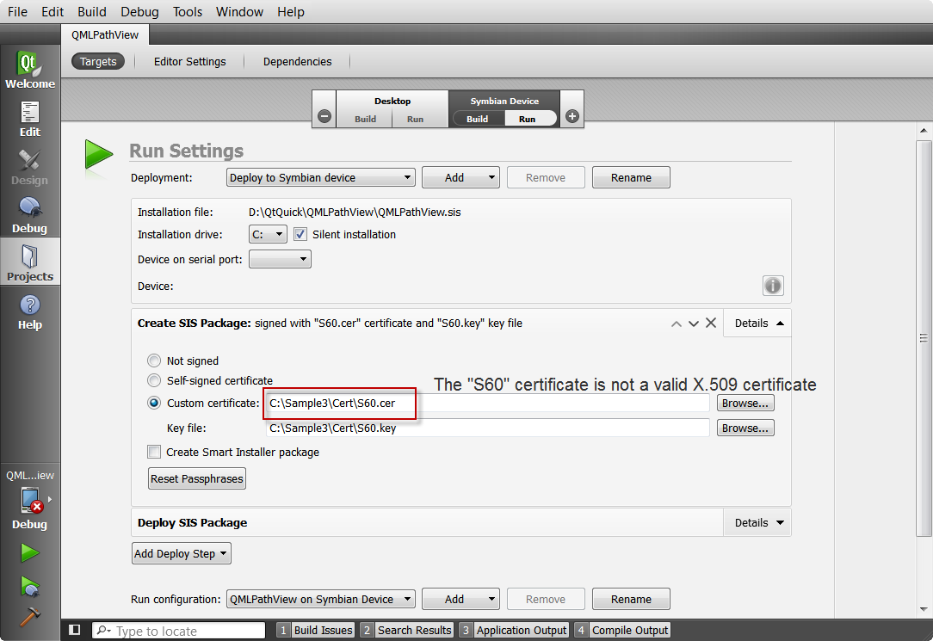The height and width of the screenshot is (641, 933).
Task: Rename the deployment configuration
Action: coord(631,177)
